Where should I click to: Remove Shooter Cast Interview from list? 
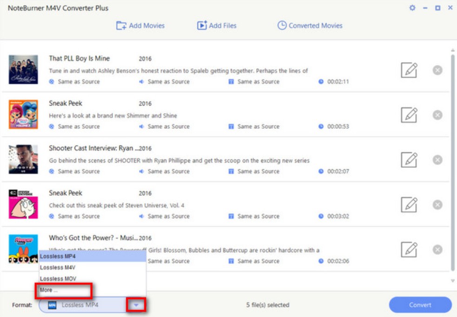[x=437, y=160]
